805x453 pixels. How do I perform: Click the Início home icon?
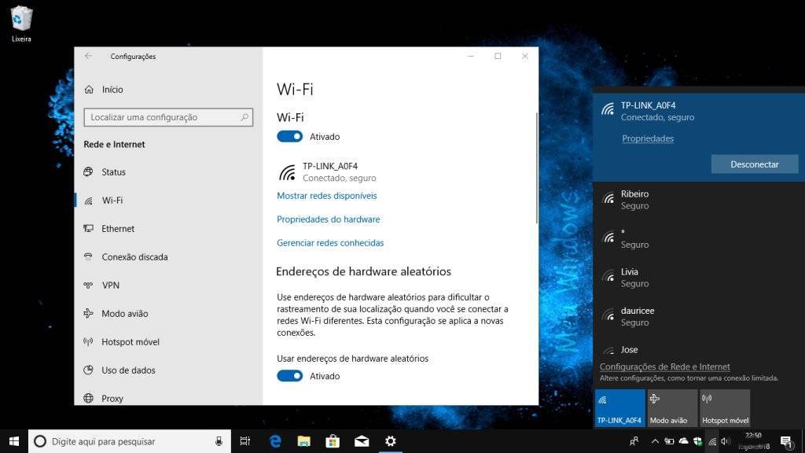[x=89, y=90]
